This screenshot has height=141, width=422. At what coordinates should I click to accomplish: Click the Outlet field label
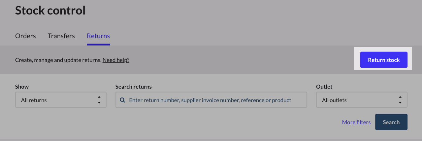tap(324, 87)
